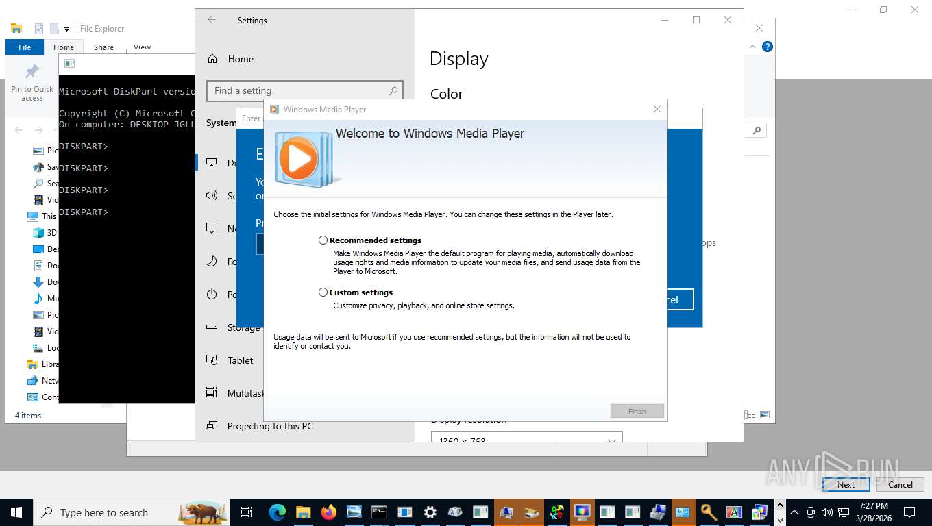Open Downloads in File Explorer navigation pane

(45, 282)
